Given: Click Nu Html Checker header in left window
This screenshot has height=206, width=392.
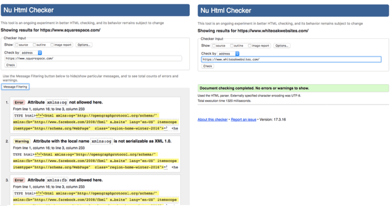Looking at the screenshot, I should tap(95, 10).
